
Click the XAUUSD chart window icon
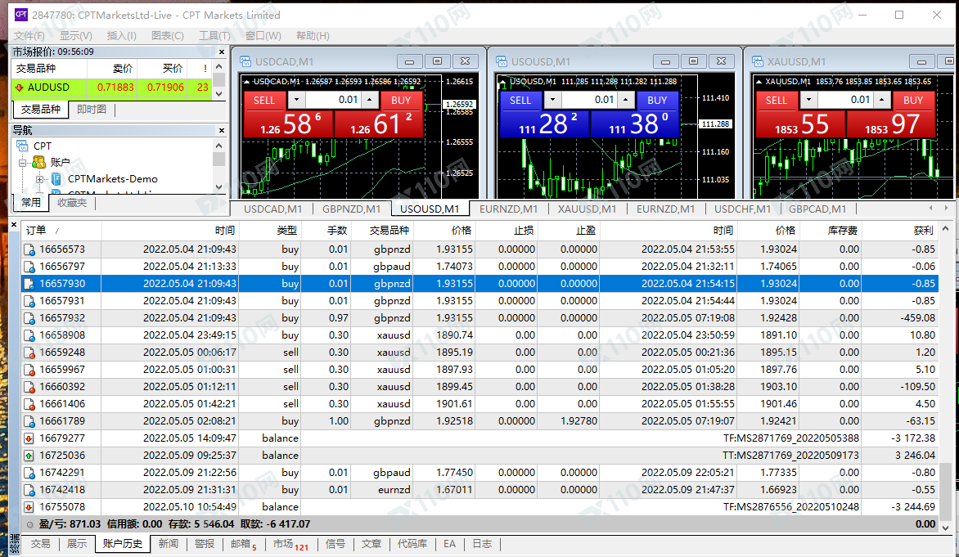point(756,61)
